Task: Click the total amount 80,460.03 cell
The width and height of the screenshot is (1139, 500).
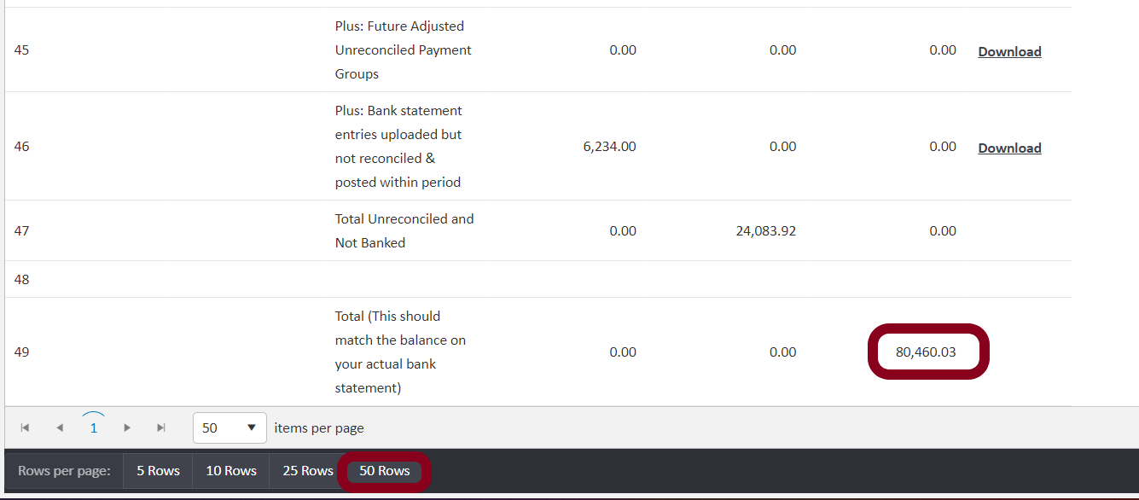Action: (x=926, y=352)
